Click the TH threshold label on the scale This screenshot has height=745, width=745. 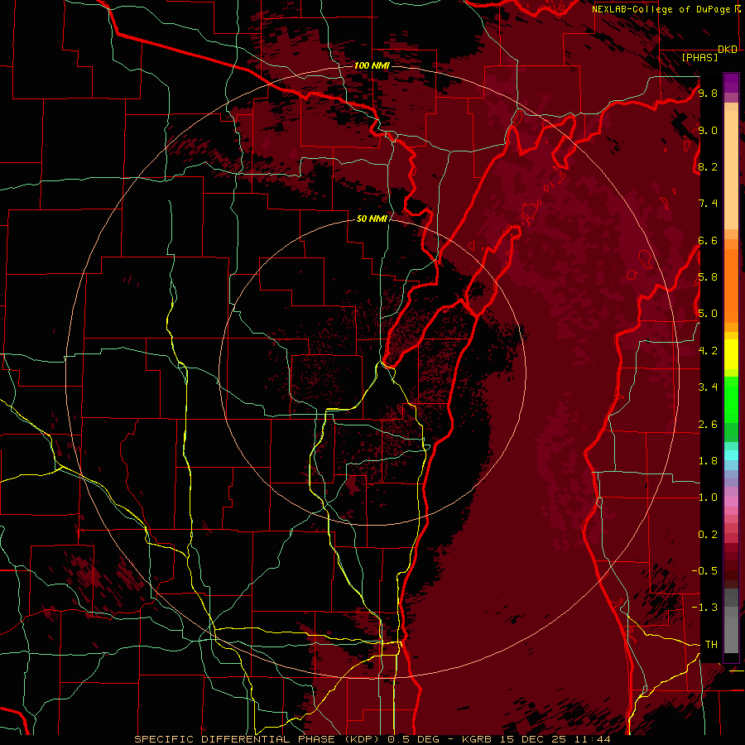tap(711, 645)
